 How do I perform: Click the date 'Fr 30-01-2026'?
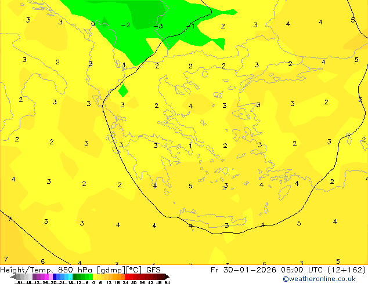243,270
